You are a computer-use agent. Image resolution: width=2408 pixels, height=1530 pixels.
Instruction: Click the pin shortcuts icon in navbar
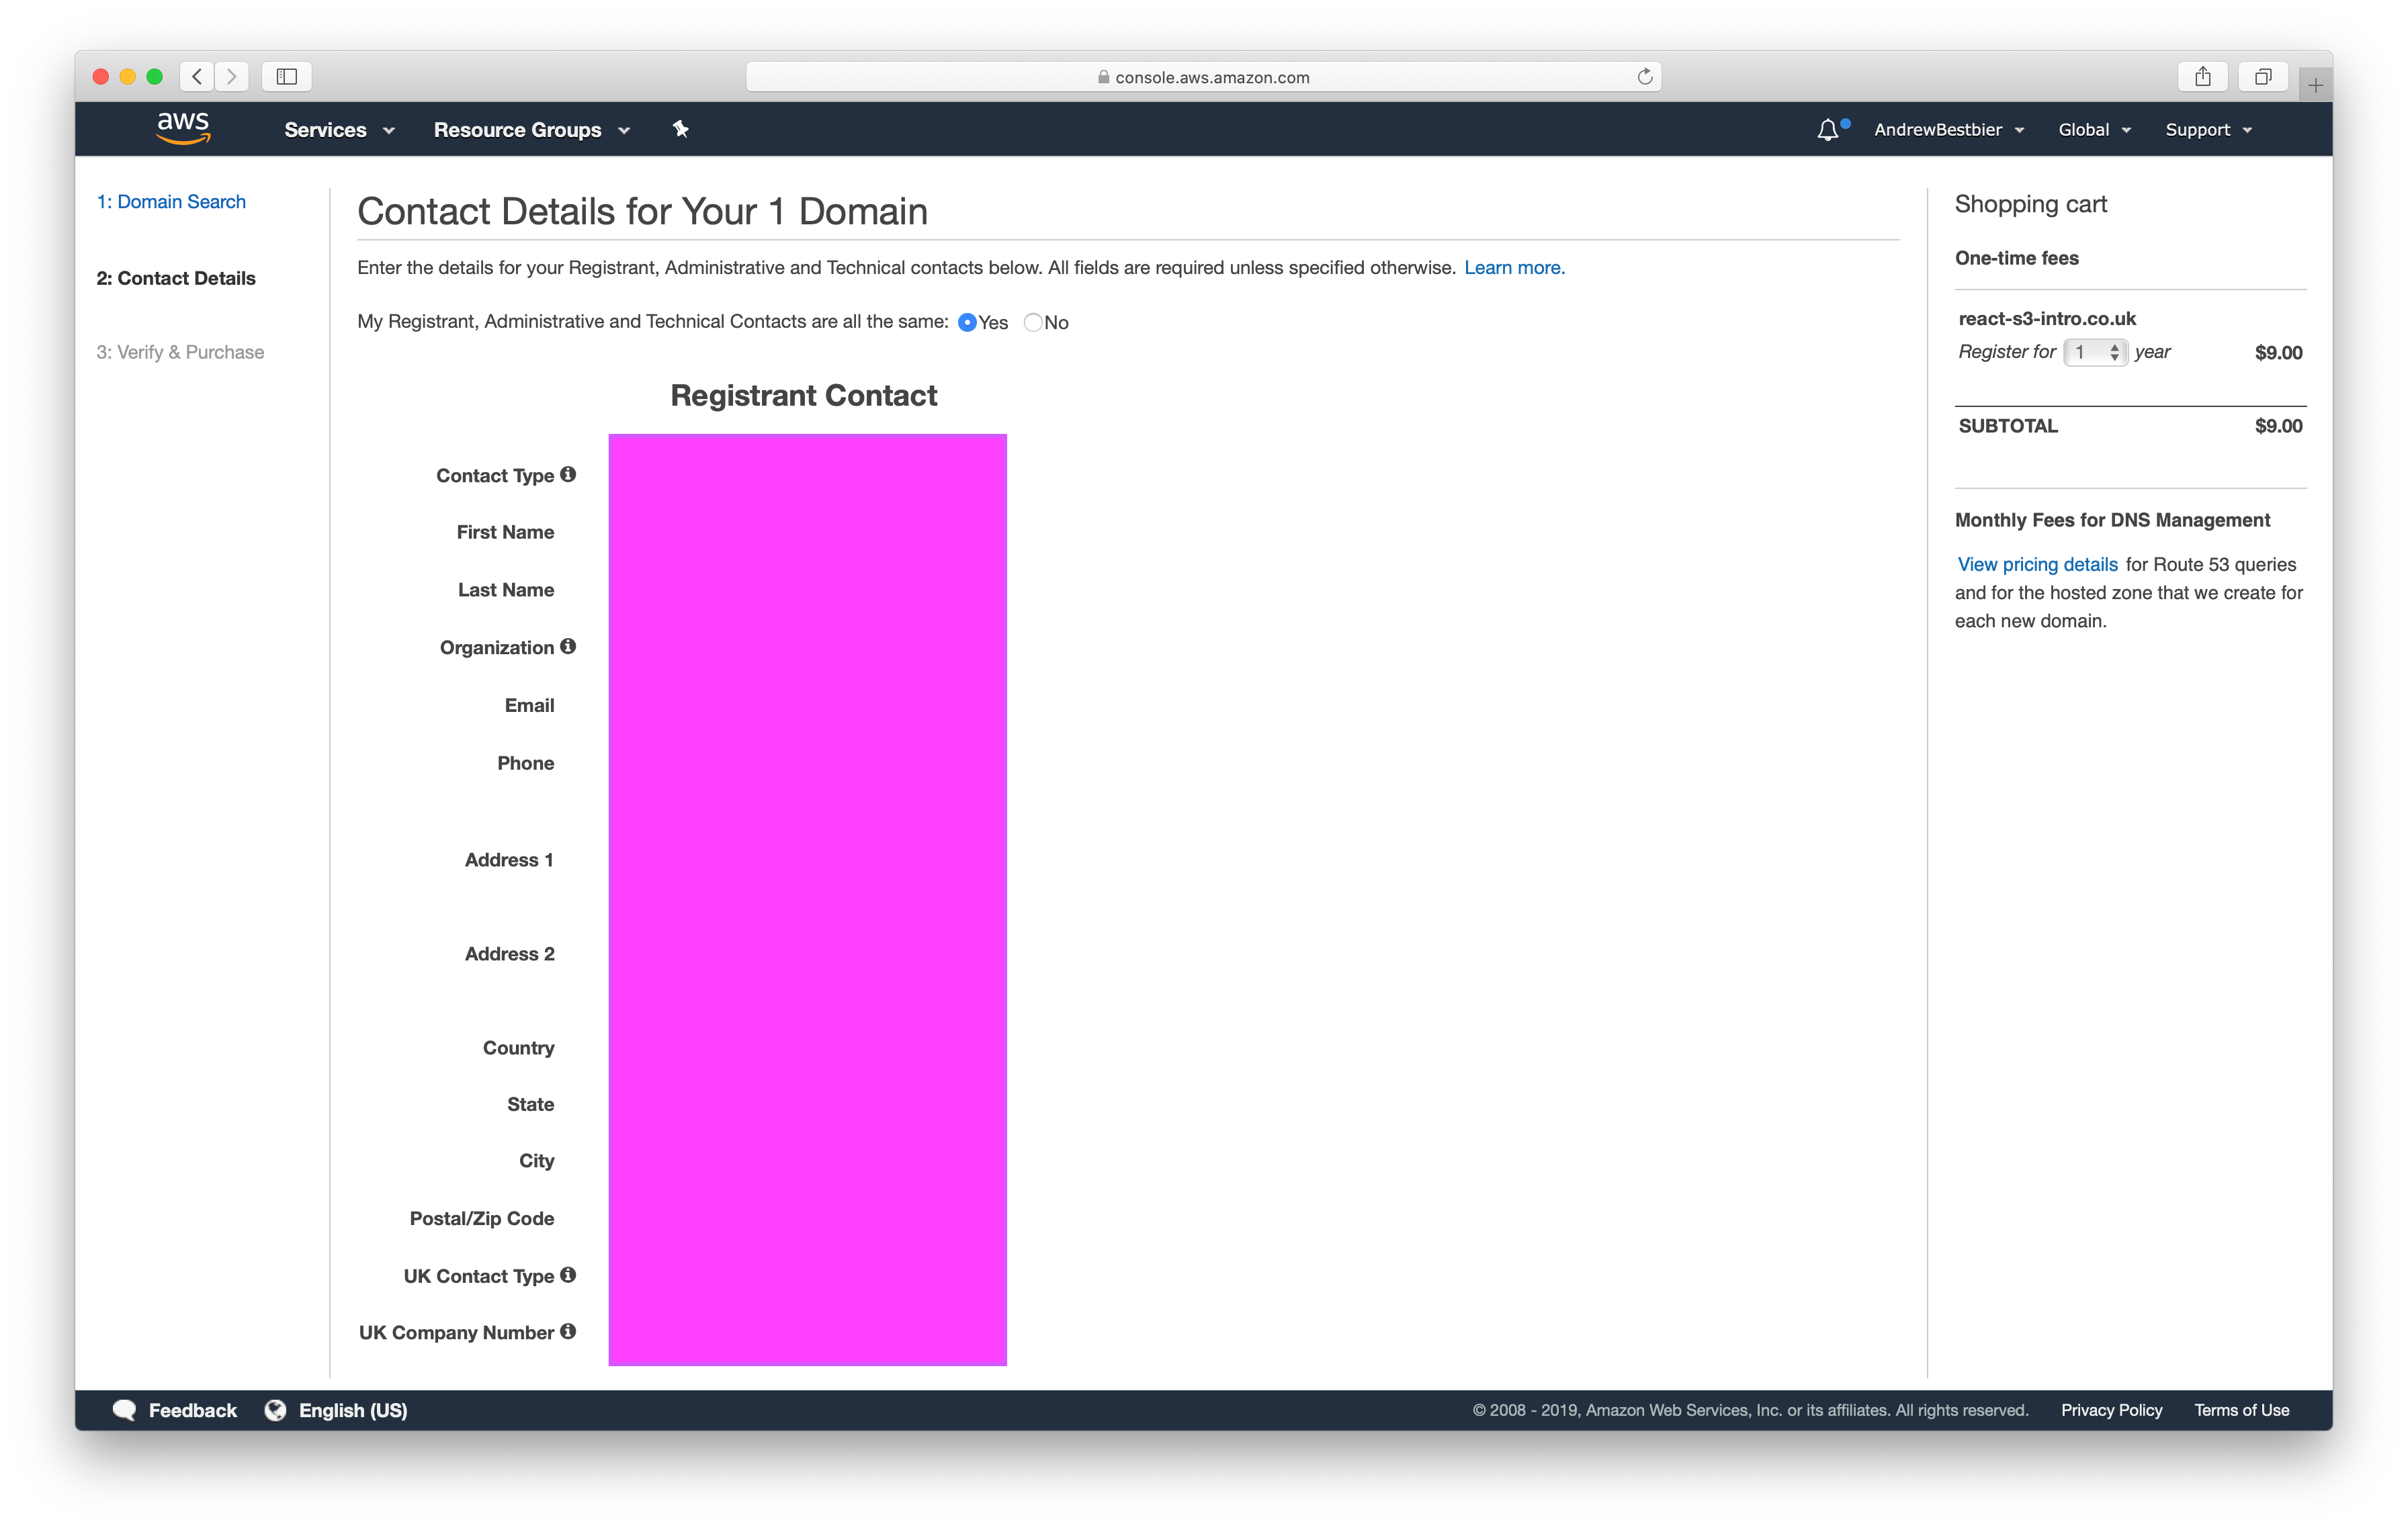click(x=680, y=129)
